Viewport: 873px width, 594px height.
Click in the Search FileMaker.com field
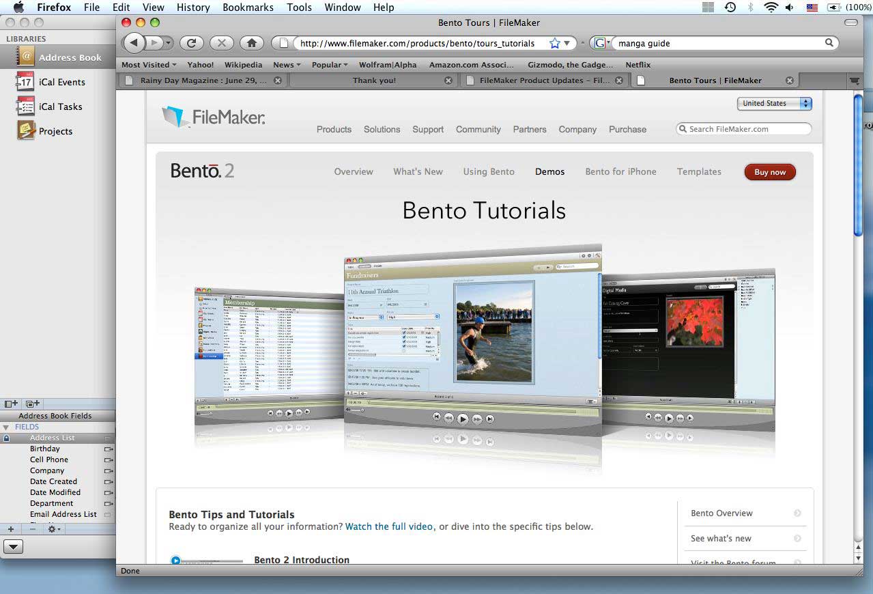(744, 129)
